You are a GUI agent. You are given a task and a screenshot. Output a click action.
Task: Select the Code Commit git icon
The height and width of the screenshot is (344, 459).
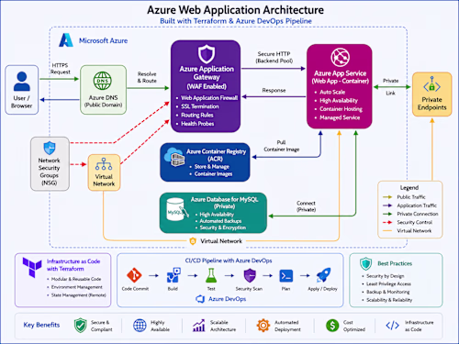(134, 275)
